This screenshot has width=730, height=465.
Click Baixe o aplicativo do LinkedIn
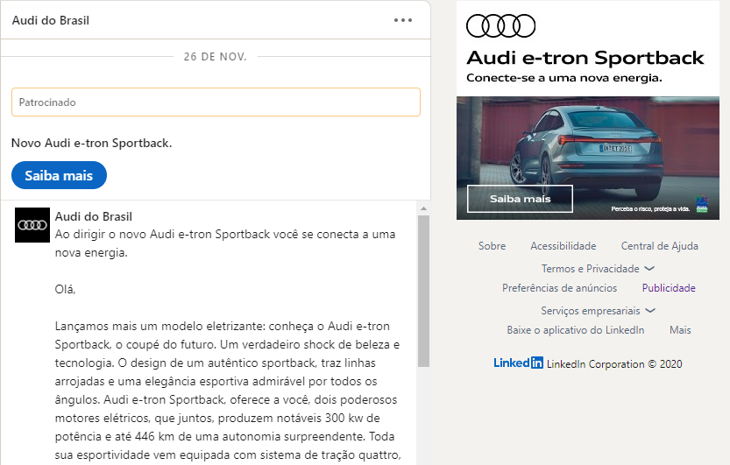tap(576, 330)
